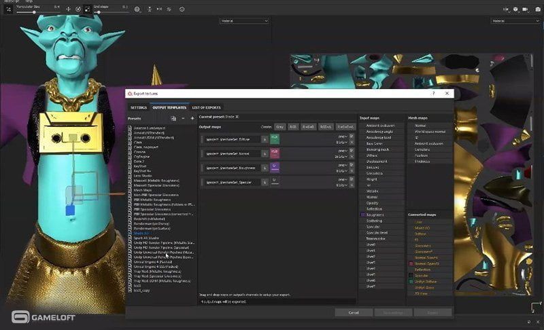Image resolution: width=544 pixels, height=330 pixels.
Task: Select the PBR Metallic Roughness preset
Action: click(x=152, y=200)
